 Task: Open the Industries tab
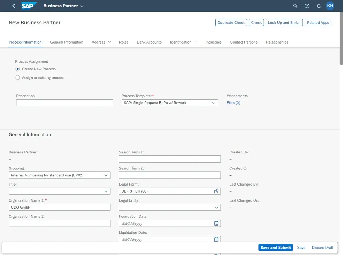tap(213, 42)
